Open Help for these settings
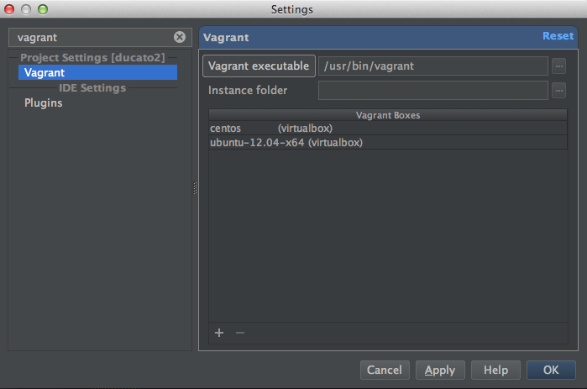Viewport: 587px width, 389px height. point(495,370)
